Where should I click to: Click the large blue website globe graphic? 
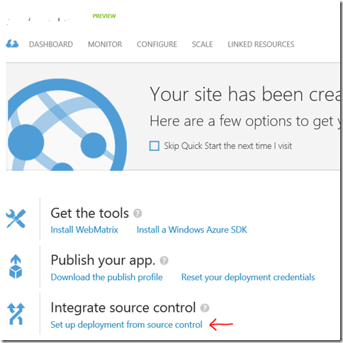pyautogui.click(x=67, y=125)
